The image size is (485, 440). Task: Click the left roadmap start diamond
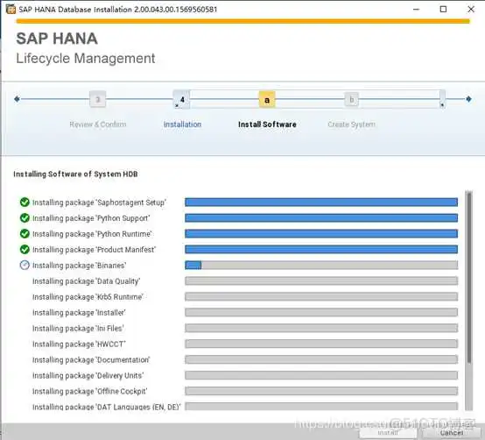pos(17,99)
